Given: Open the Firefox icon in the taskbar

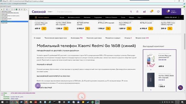Looking at the screenshot, I should coord(26,102).
